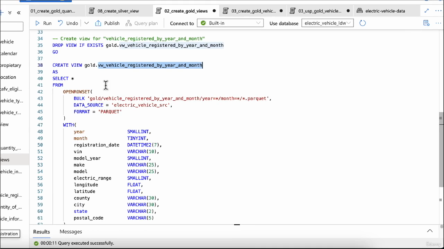The image size is (444, 249).
Task: Click the 'postal_code' column name
Action: tap(88, 218)
